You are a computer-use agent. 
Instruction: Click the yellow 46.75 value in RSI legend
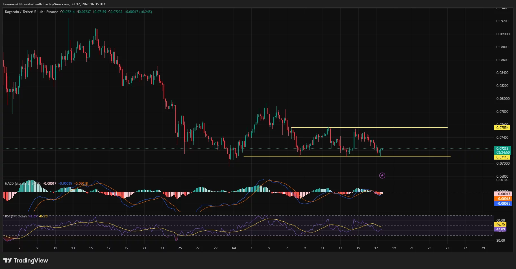[43, 216]
